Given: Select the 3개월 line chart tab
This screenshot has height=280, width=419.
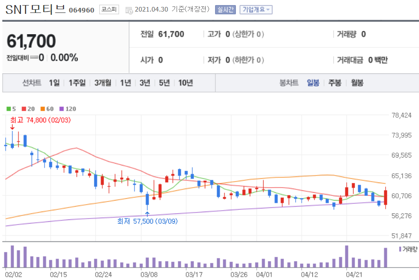Looking at the screenshot, I should pyautogui.click(x=102, y=83).
